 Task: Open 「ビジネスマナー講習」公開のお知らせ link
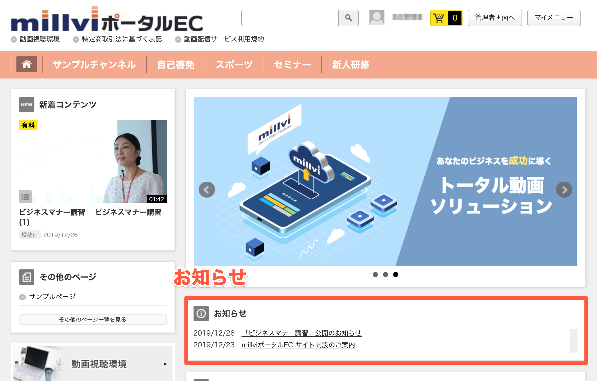coord(301,333)
